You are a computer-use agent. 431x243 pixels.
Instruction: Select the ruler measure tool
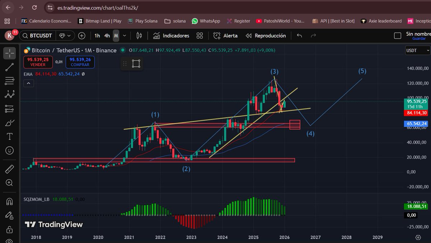tap(10, 169)
